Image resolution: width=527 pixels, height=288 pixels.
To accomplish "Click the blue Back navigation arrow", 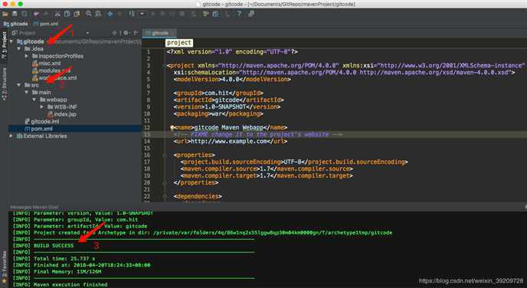I will point(110,14).
